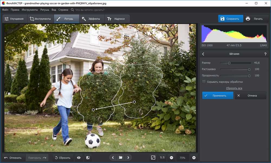The image size is (271, 163).
Task: Adjust the Прозрачность slider handle
Action: point(249,76)
